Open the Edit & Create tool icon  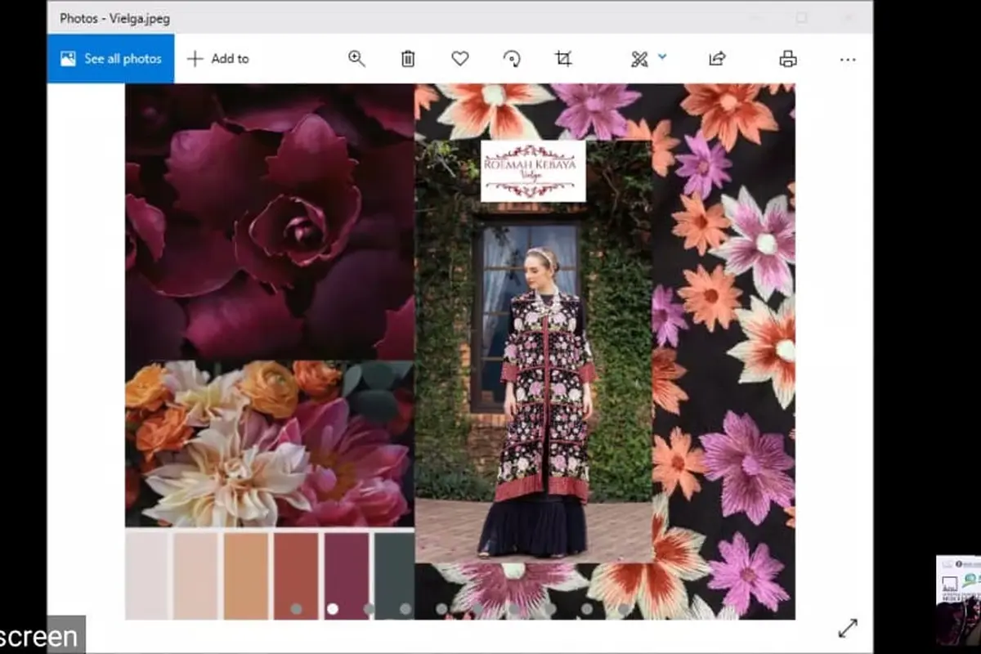coord(639,59)
